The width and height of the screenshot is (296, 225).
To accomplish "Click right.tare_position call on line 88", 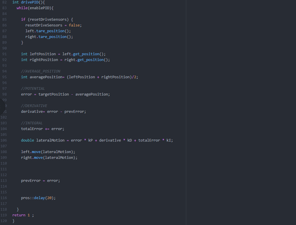I will pyautogui.click(x=49, y=37).
